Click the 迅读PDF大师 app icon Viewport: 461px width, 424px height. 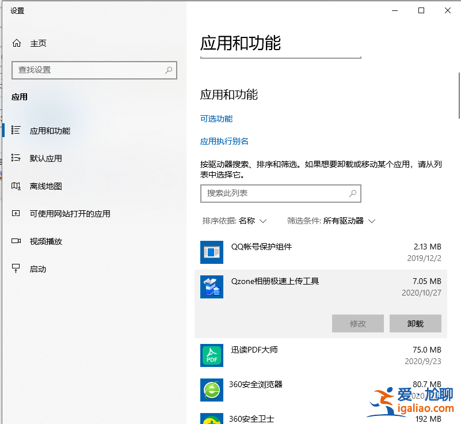[211, 355]
